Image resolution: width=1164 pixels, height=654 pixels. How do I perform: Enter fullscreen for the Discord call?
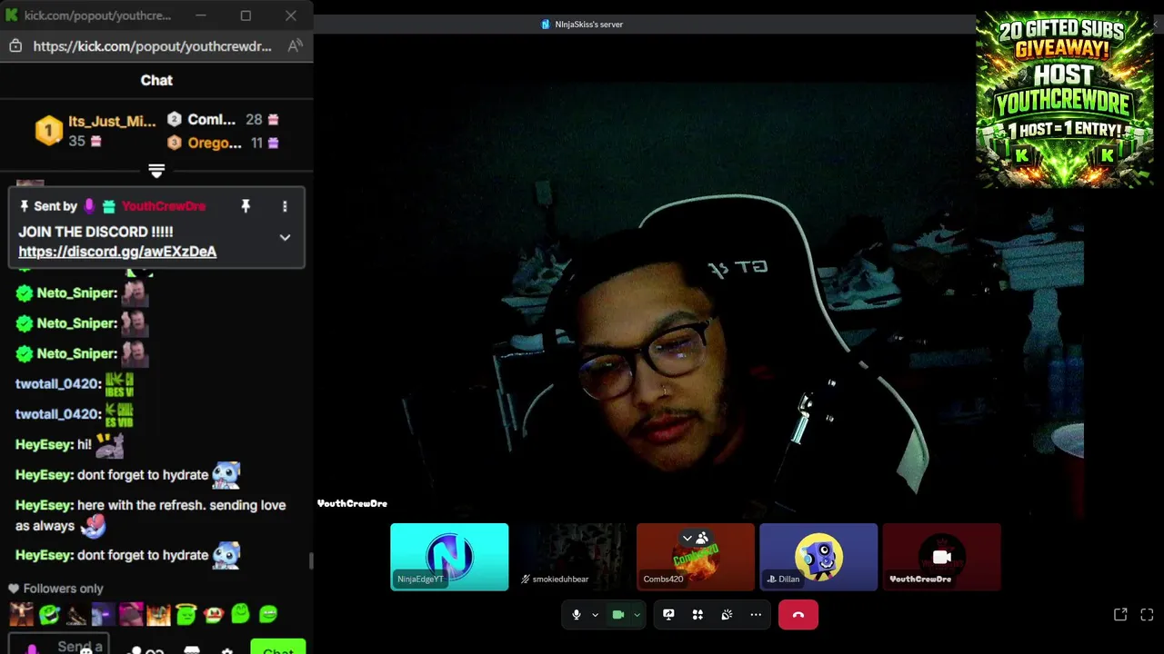(x=1147, y=615)
